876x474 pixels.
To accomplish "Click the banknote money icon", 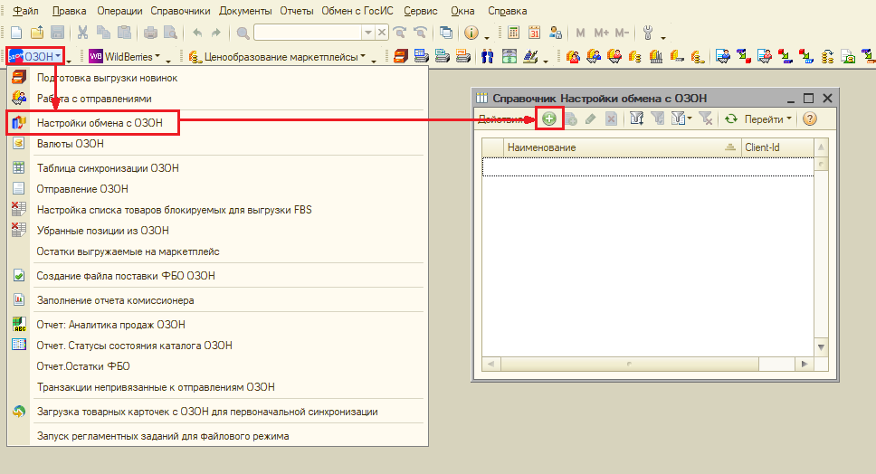I will (x=509, y=56).
